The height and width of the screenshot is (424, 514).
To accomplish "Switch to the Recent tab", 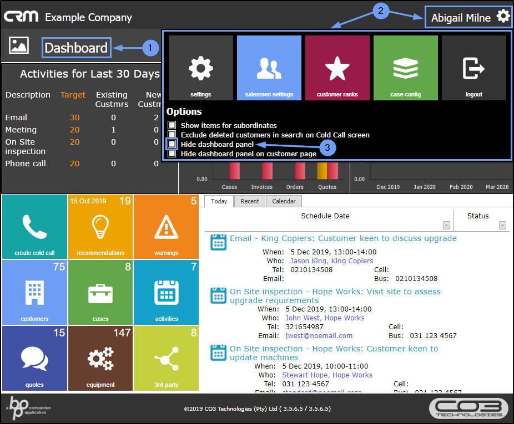I will tap(249, 201).
